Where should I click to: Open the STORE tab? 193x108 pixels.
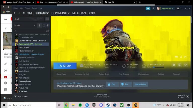tap(28, 13)
